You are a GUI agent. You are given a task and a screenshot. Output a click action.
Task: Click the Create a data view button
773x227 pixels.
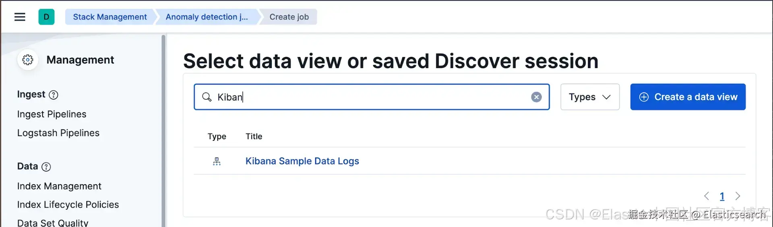click(688, 97)
